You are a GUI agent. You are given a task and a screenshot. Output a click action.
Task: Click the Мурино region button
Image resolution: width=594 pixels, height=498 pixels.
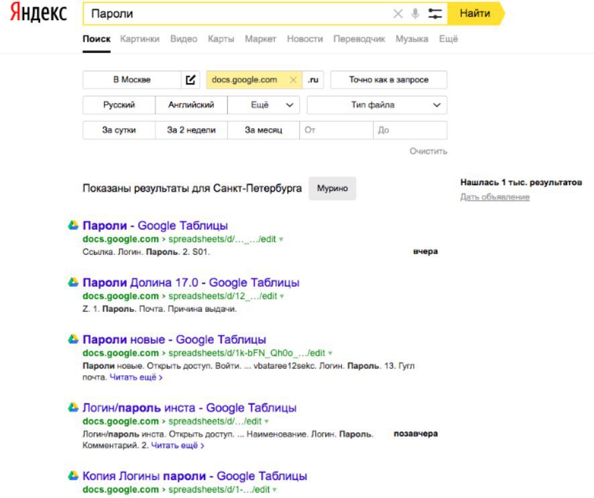click(333, 188)
